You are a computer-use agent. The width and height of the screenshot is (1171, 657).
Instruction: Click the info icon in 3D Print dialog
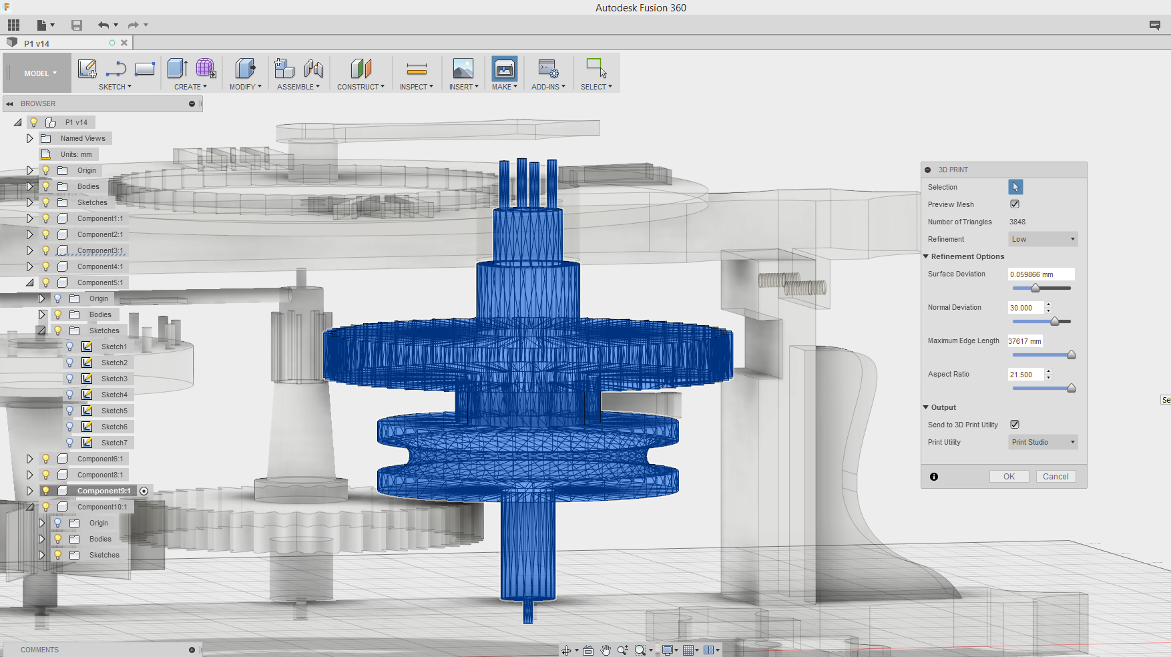[x=934, y=477]
